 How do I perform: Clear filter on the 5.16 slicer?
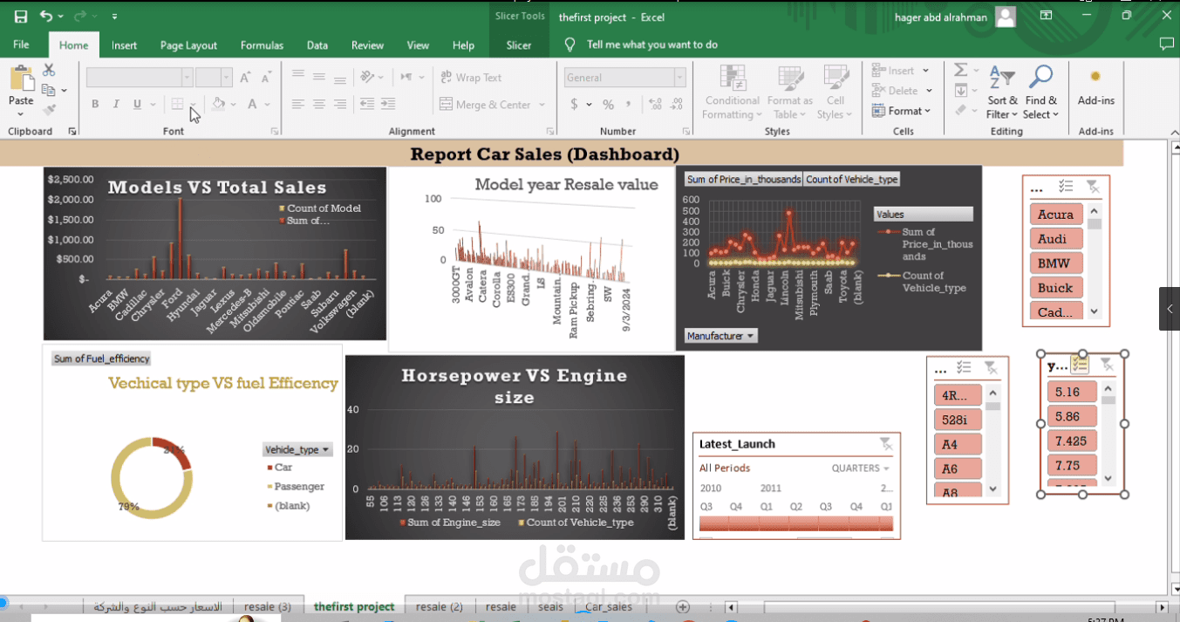[x=1107, y=365]
